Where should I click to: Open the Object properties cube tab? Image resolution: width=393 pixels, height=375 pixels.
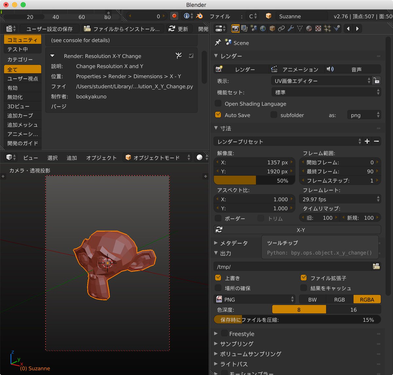point(272,29)
